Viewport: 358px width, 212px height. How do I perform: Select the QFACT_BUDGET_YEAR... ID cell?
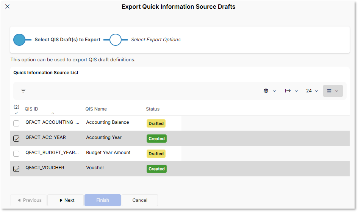coord(52,152)
